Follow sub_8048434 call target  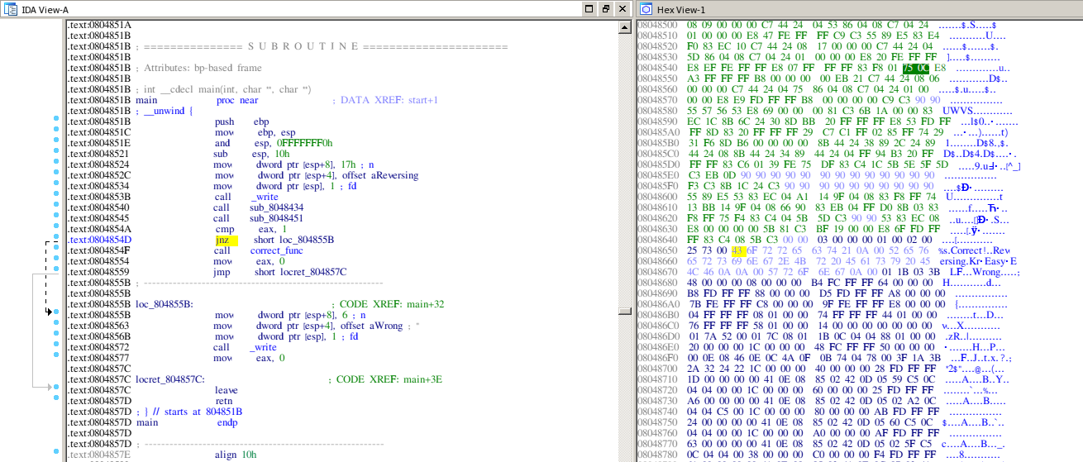coord(275,207)
